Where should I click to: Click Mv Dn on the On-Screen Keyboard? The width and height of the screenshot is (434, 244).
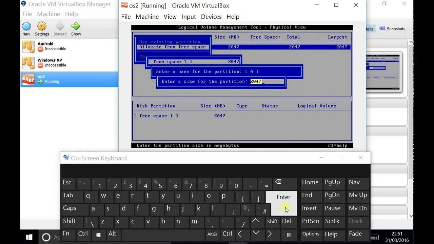coord(358,209)
